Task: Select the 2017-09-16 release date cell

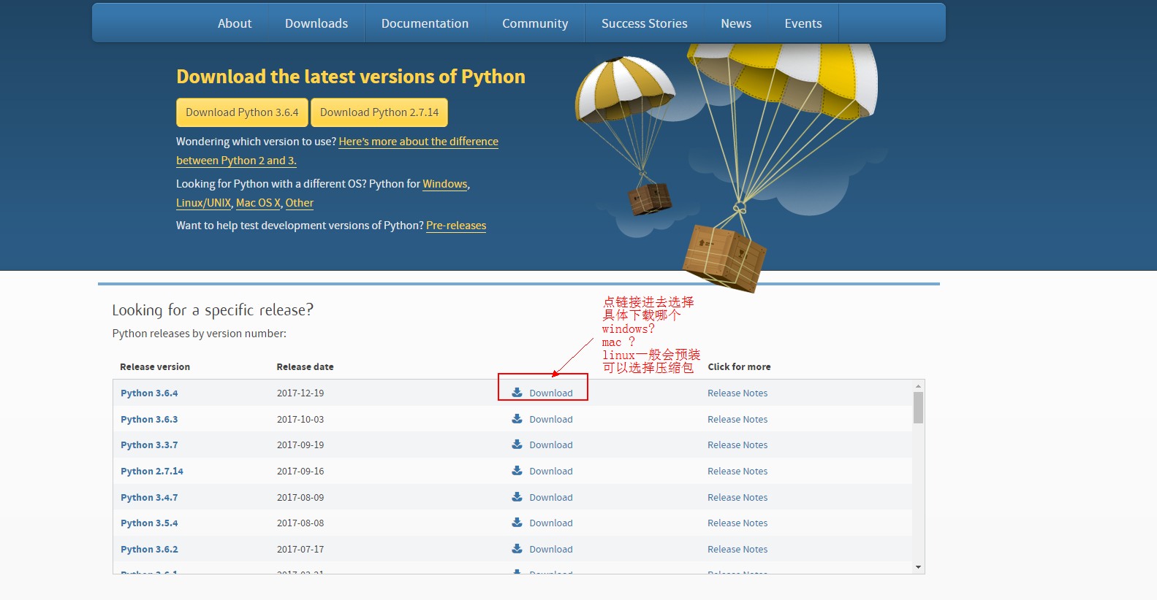Action: tap(300, 471)
